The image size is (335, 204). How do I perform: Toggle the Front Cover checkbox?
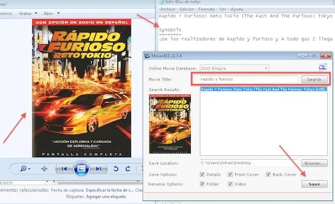(230, 175)
